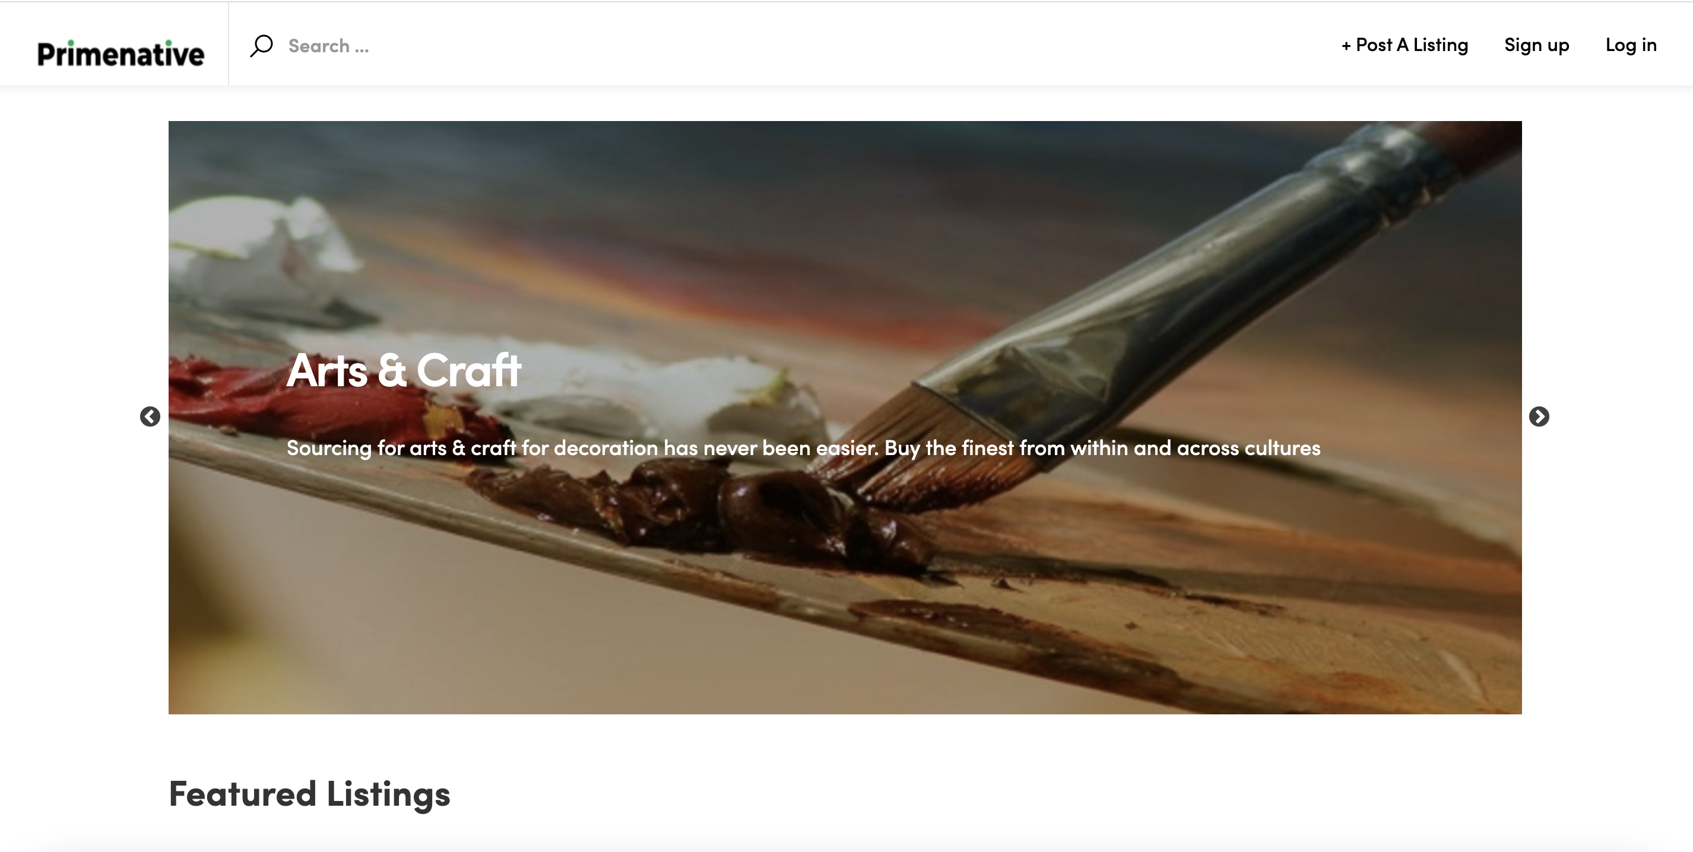The image size is (1693, 852).
Task: Click the magnifying glass search icon
Action: 261,45
